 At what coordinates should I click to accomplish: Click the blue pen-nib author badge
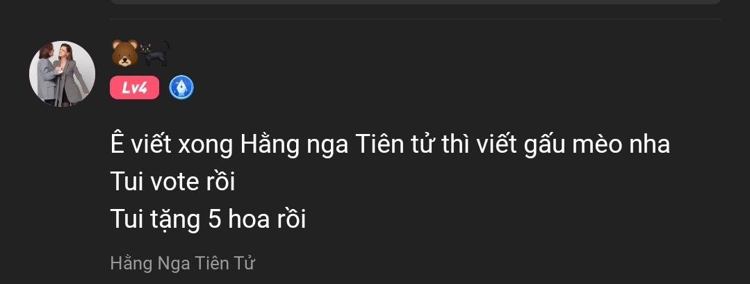181,87
